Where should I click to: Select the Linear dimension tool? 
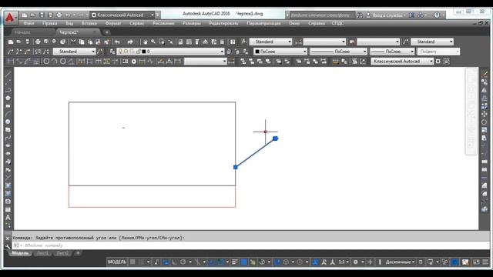pos(10,62)
